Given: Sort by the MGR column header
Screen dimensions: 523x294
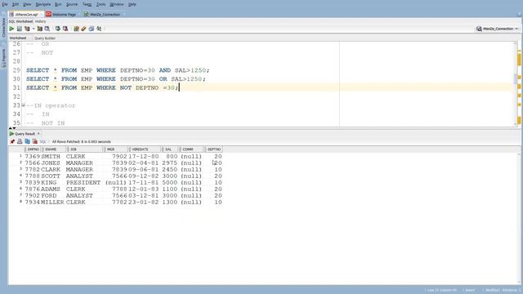Looking at the screenshot, I should [115, 149].
